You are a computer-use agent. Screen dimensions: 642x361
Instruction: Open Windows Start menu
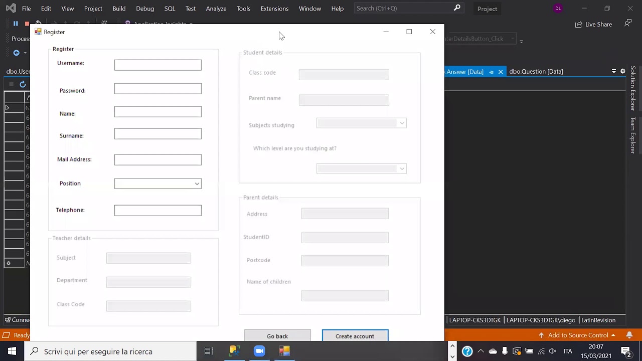(12, 351)
